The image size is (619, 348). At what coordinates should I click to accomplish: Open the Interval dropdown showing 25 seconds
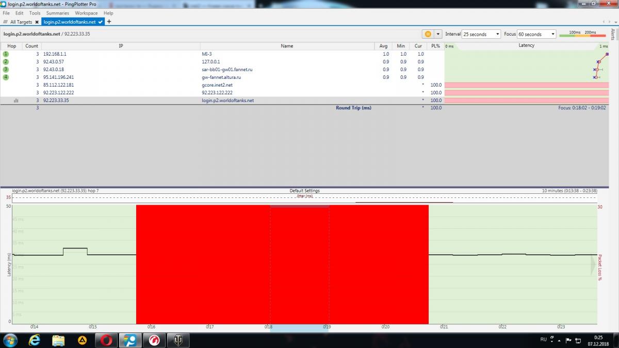click(481, 34)
